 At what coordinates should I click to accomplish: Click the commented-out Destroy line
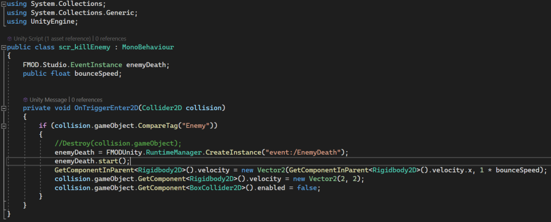(x=118, y=143)
